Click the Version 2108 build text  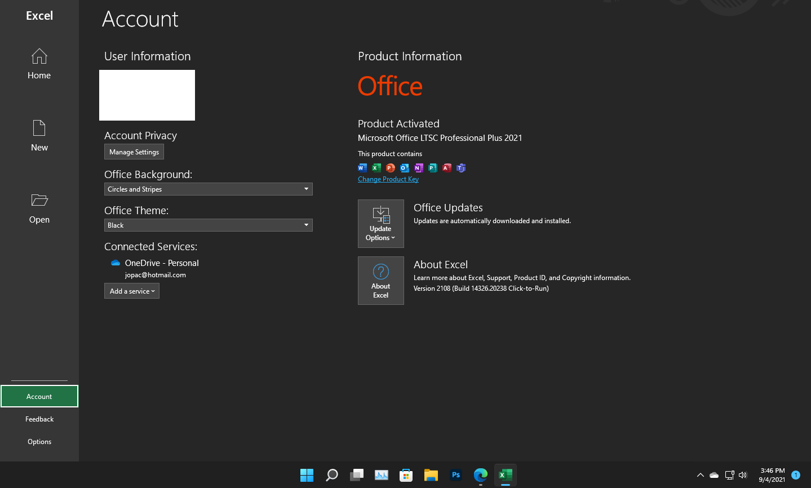point(481,289)
